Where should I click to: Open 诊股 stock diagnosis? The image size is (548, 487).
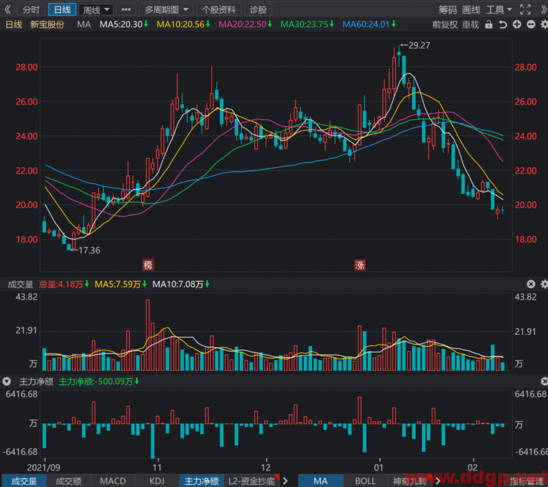(258, 10)
